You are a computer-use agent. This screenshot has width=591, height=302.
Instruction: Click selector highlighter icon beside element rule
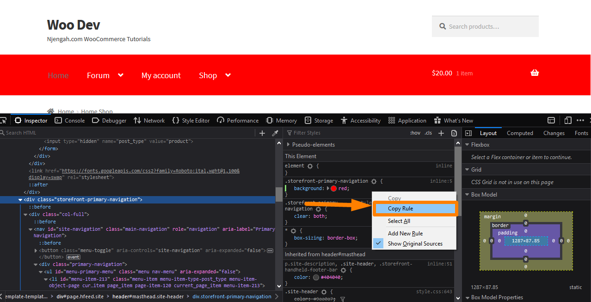(310, 166)
